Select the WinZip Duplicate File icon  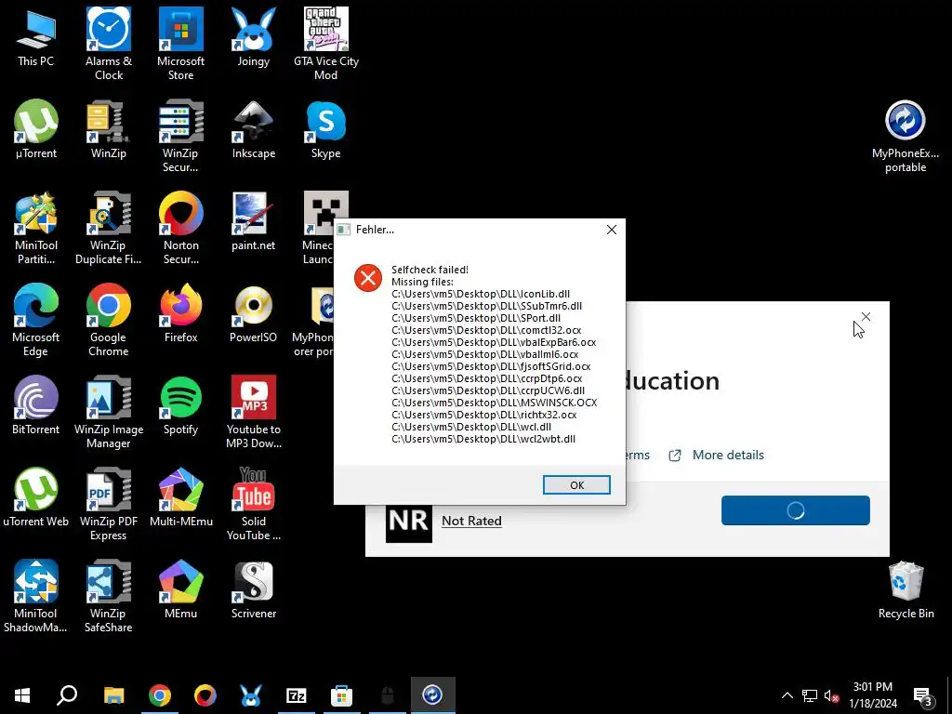point(109,229)
